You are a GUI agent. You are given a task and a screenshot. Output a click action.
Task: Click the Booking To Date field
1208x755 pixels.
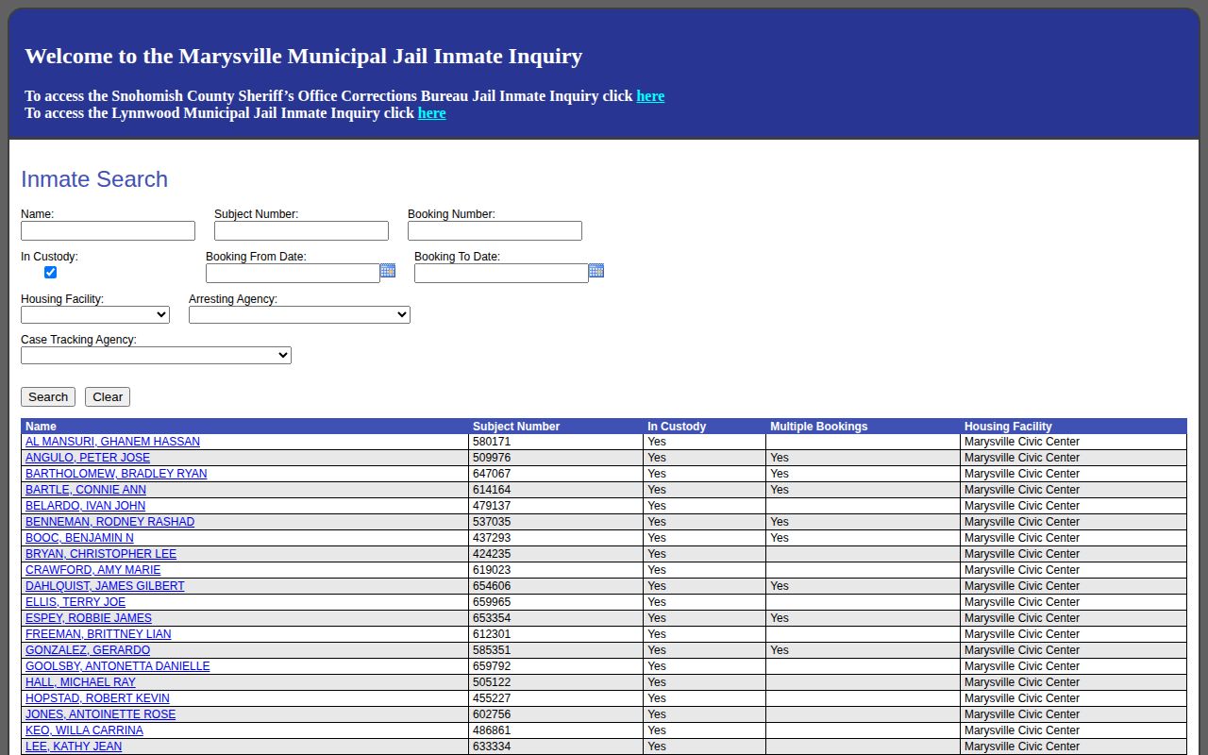501,274
